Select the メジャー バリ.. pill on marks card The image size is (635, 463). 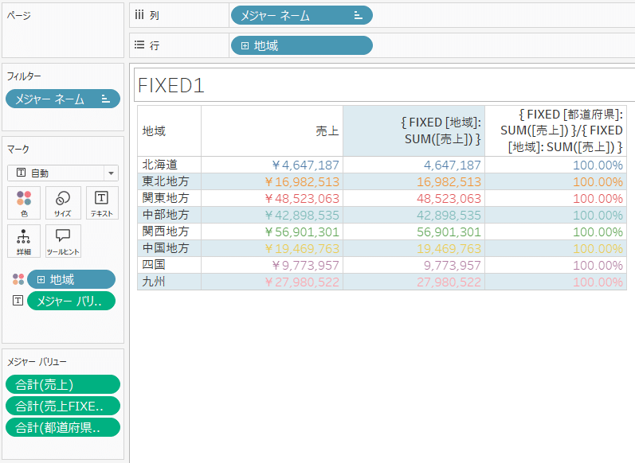pos(71,301)
